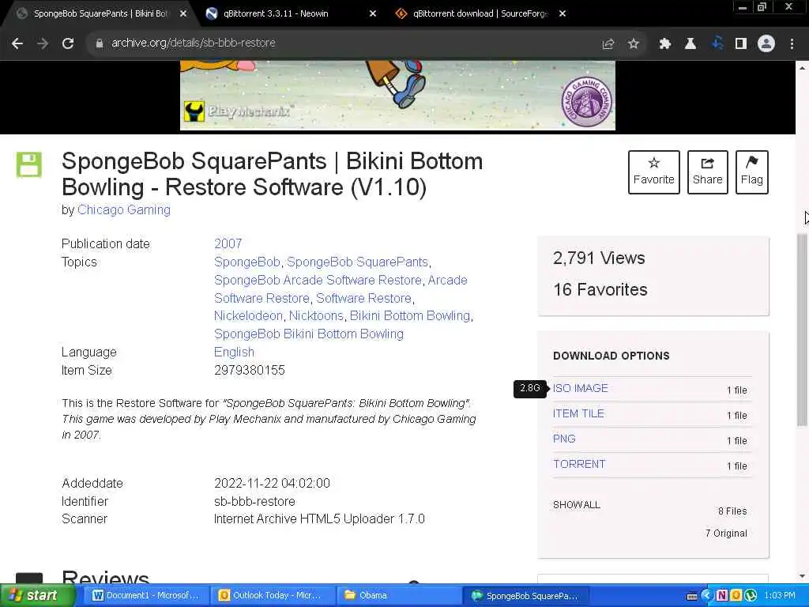Image resolution: width=809 pixels, height=607 pixels.
Task: Click the identifier sb-bbb-restore text
Action: coord(254,501)
